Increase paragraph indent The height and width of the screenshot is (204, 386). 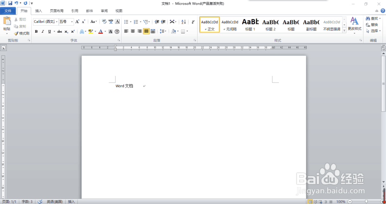tap(163, 22)
